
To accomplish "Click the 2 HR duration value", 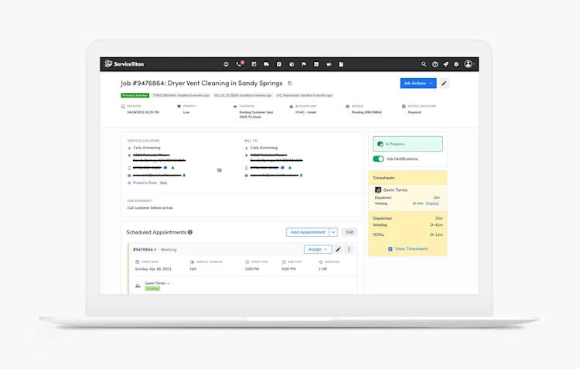I will coord(323,269).
